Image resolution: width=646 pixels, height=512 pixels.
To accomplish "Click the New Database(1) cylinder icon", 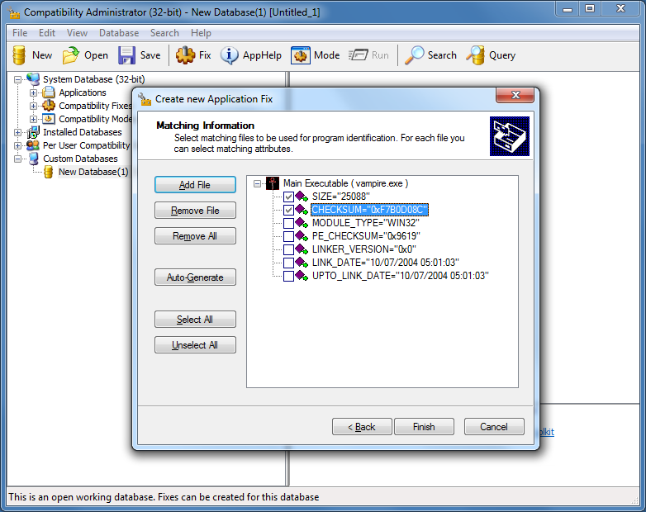I will (49, 172).
